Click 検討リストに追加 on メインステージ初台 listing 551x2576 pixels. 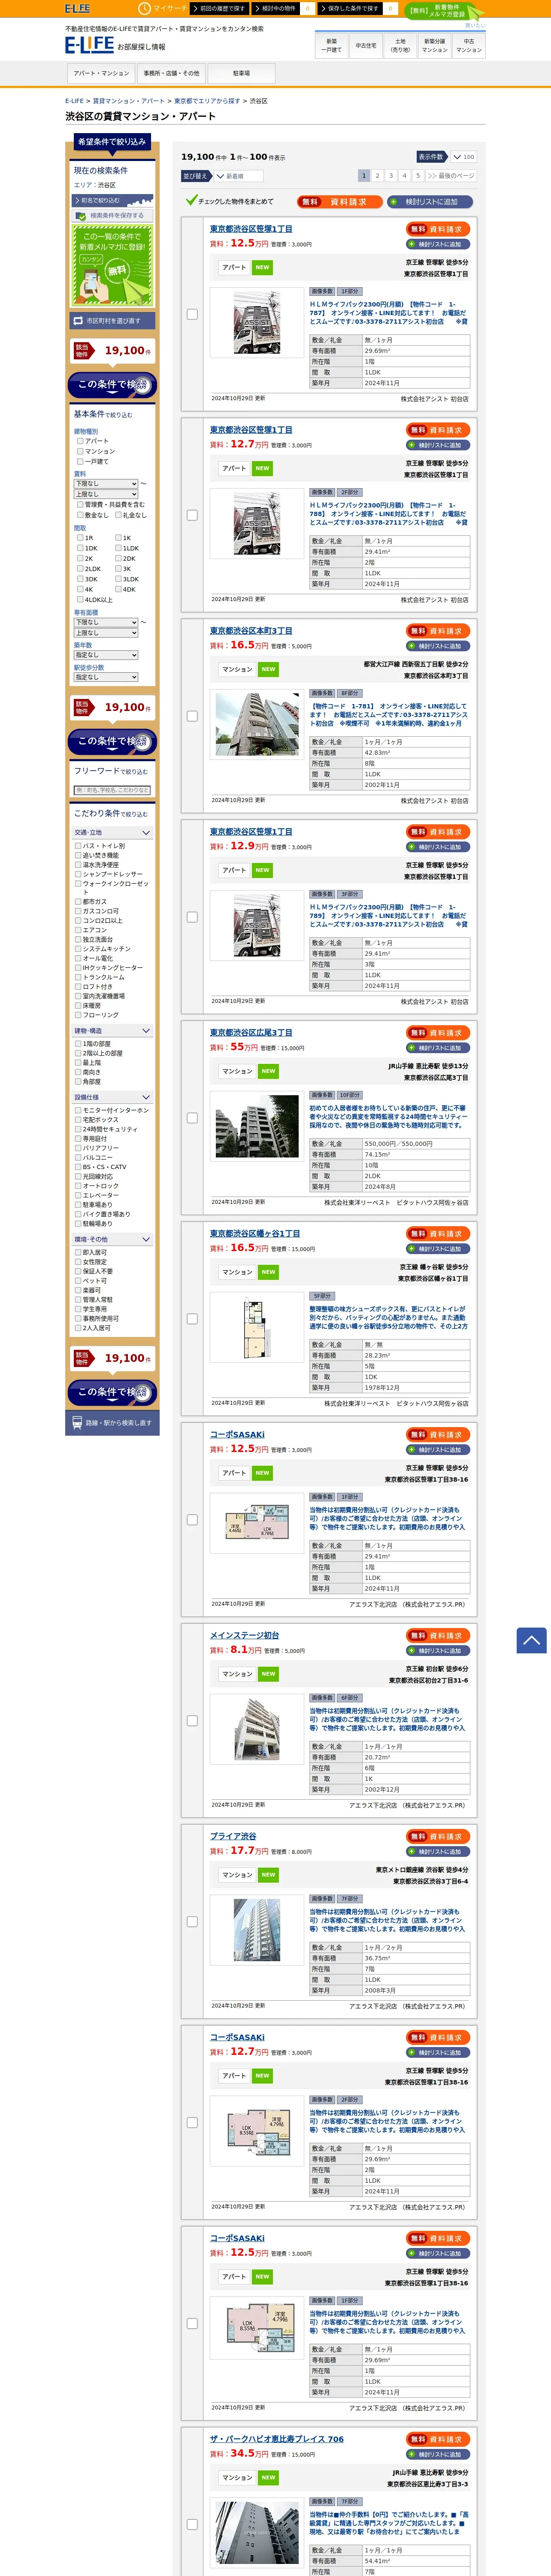(438, 1651)
